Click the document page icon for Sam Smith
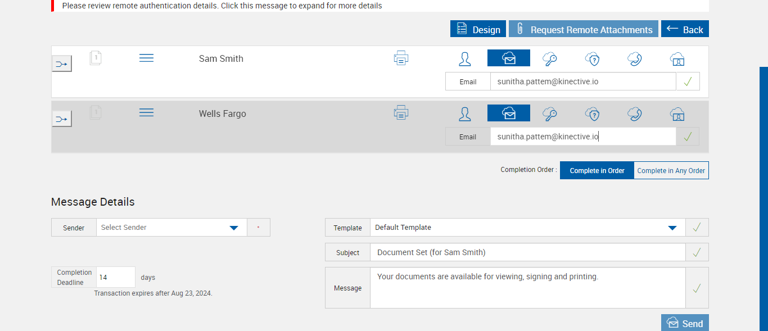The width and height of the screenshot is (768, 331). click(x=96, y=58)
